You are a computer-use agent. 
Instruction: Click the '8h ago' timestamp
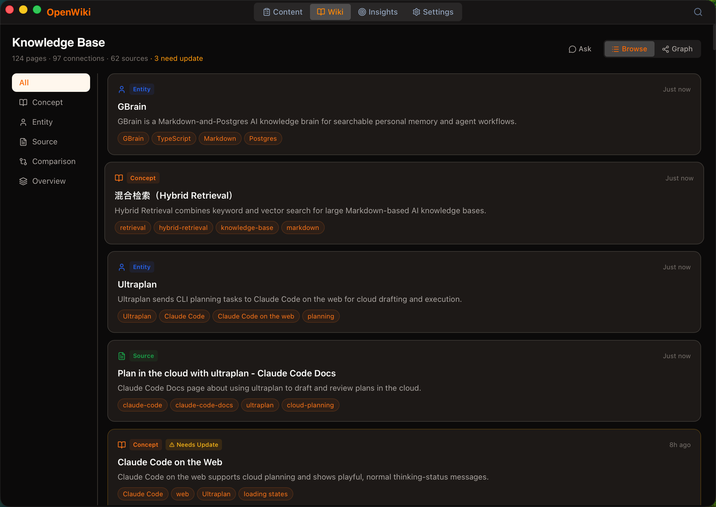[680, 445]
